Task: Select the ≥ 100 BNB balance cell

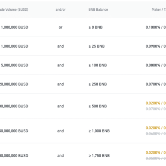Action: point(98,65)
